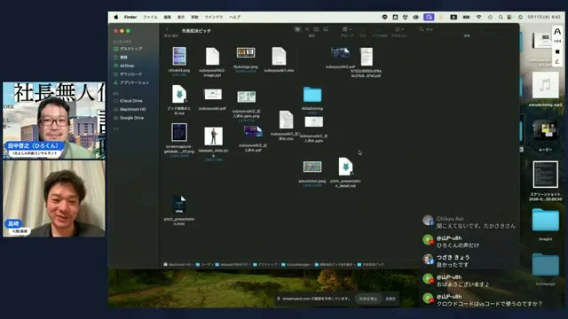
Task: Select the pitch_presentation_detail.md file
Action: tap(345, 172)
